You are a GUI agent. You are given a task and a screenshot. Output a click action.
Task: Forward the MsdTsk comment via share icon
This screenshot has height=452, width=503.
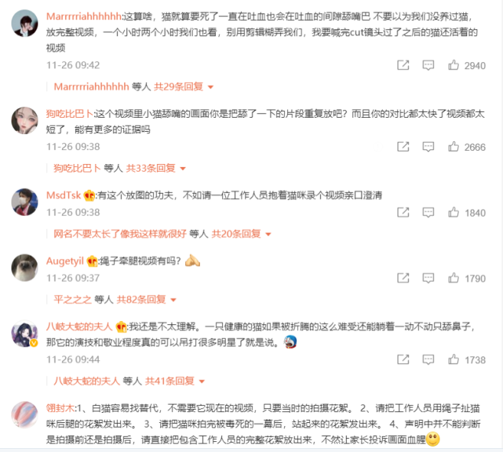[x=403, y=213]
